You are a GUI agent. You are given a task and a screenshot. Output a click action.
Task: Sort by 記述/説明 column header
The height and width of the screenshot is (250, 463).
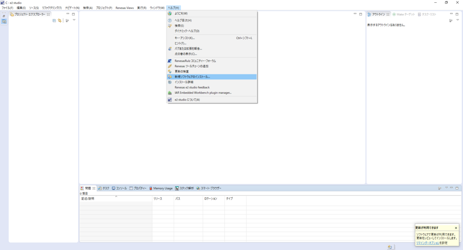(116, 199)
